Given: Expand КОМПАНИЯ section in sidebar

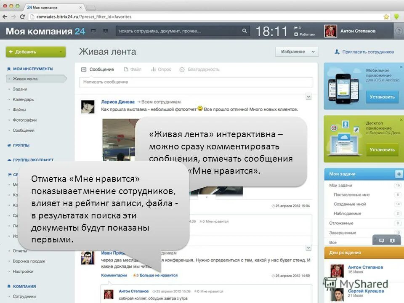Looking at the screenshot, I should [x=24, y=286].
